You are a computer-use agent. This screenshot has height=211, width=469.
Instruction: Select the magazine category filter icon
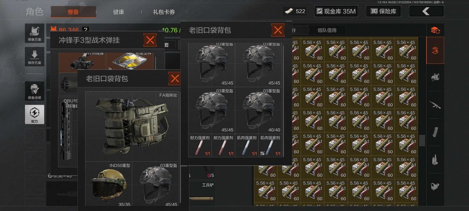point(435,132)
